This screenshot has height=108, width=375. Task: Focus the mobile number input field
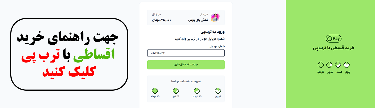(186, 53)
